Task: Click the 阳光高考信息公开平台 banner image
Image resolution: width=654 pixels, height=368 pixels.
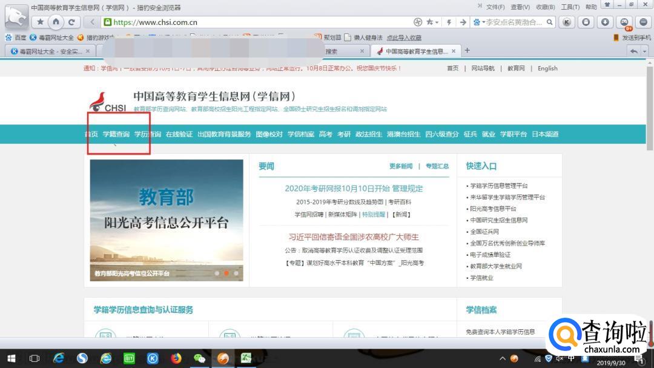Action: coord(167,220)
